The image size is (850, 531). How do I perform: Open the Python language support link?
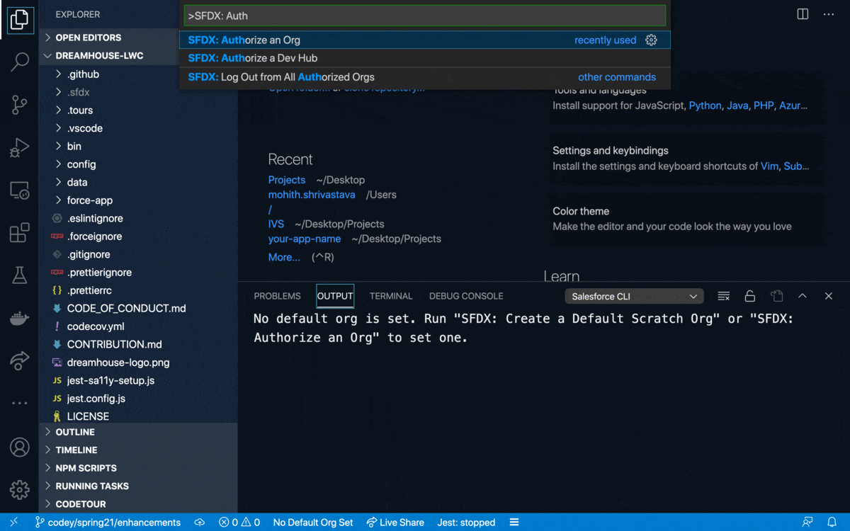pos(705,105)
